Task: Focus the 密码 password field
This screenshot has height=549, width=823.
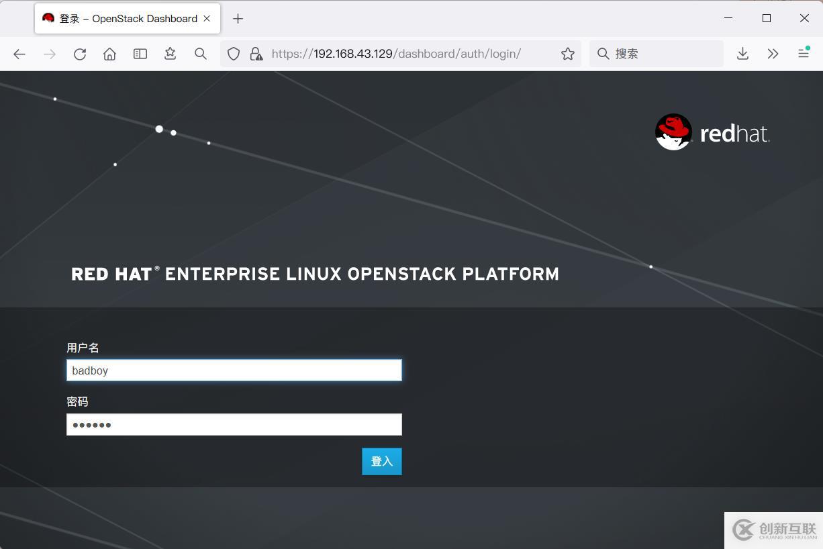Action: click(x=234, y=424)
